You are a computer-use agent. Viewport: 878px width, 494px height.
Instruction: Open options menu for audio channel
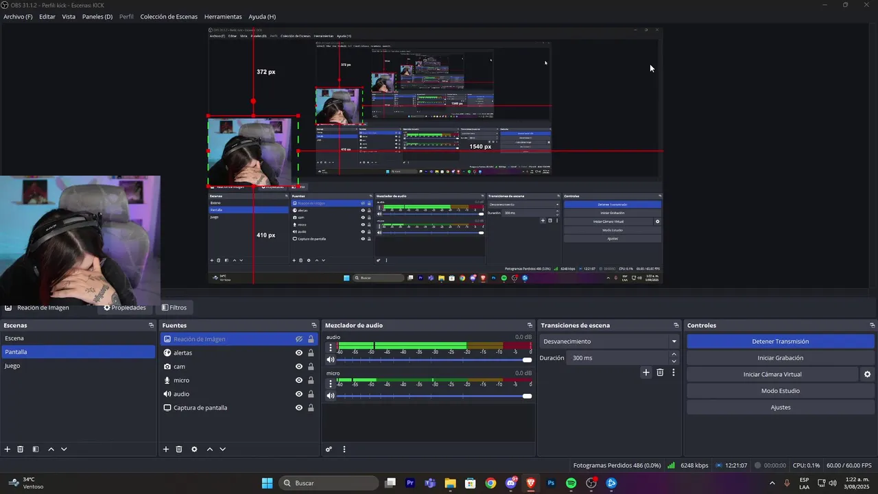tap(331, 348)
